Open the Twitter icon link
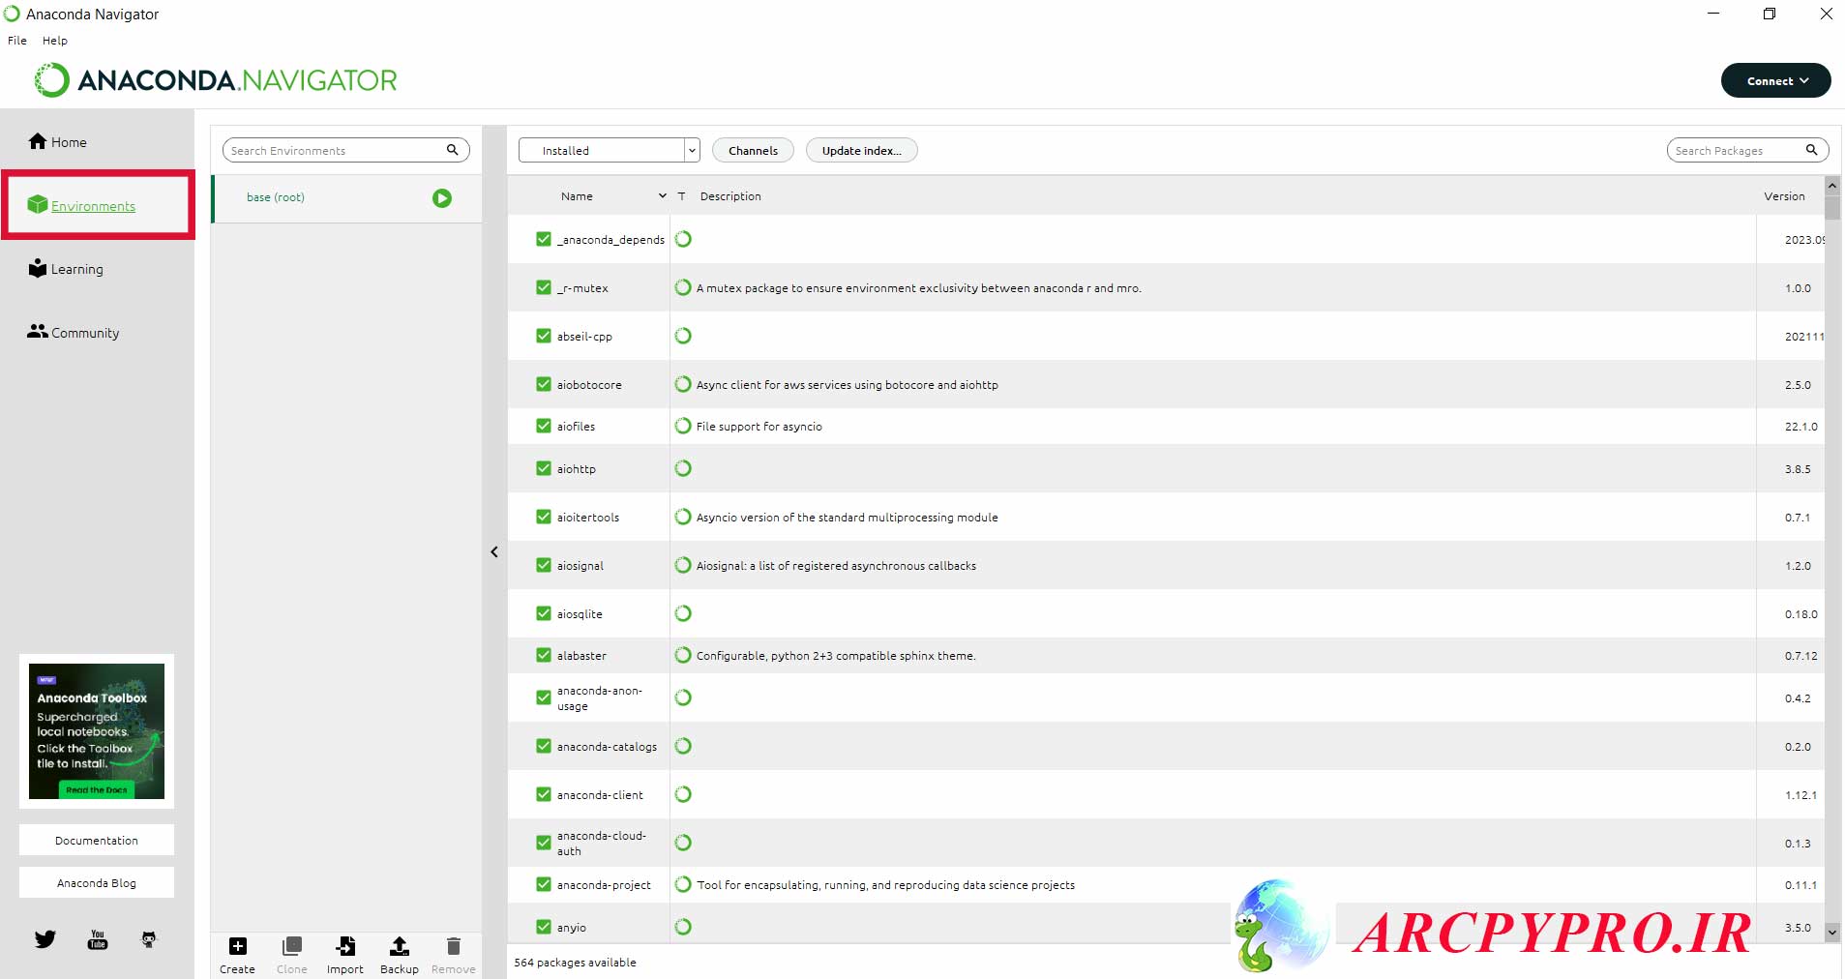This screenshot has width=1845, height=979. click(x=45, y=939)
